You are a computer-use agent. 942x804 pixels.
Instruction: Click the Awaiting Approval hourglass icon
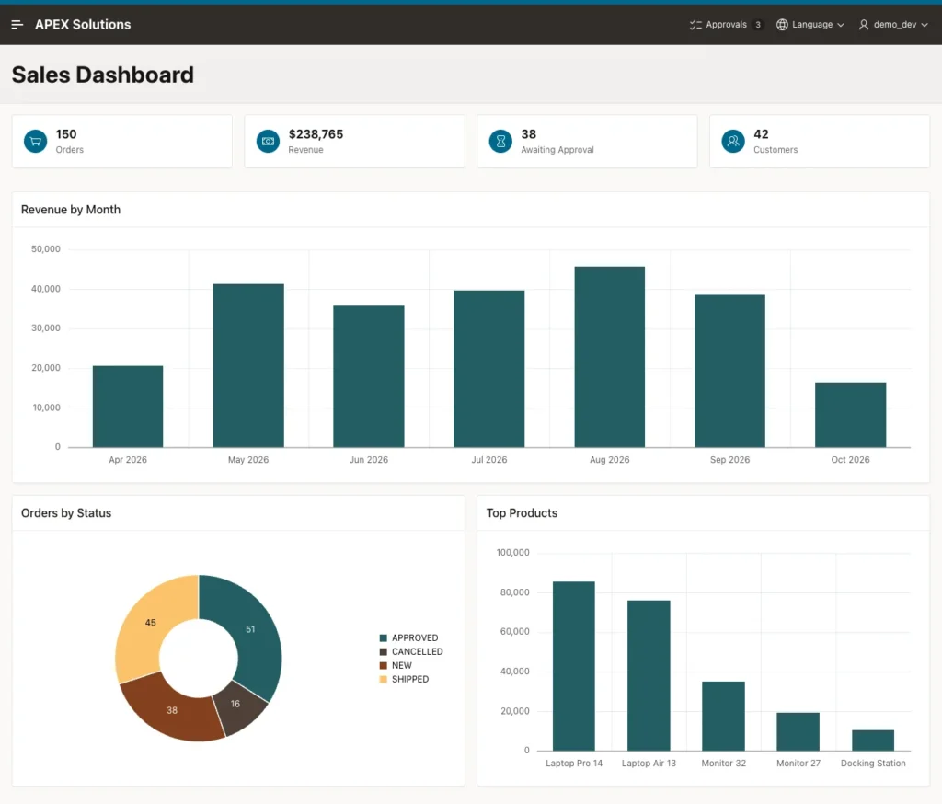click(500, 142)
